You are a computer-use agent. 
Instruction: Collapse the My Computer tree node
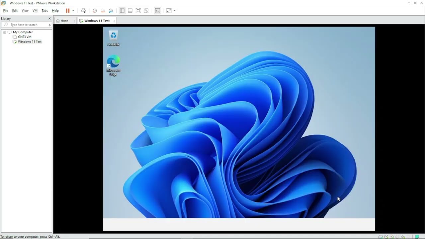click(x=5, y=32)
